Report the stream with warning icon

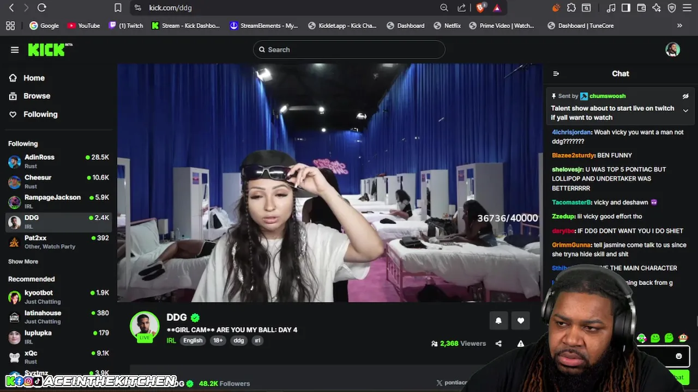pos(521,344)
